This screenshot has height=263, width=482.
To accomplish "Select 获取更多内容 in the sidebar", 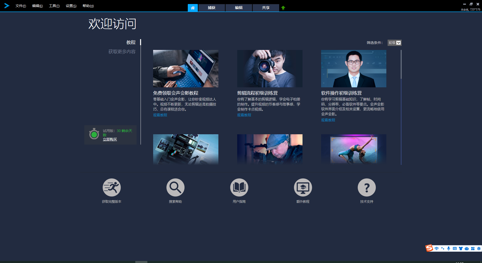I will pyautogui.click(x=122, y=52).
